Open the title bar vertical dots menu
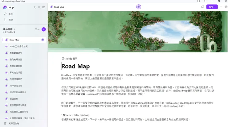The width and height of the screenshot is (228, 127). [x=205, y=1]
